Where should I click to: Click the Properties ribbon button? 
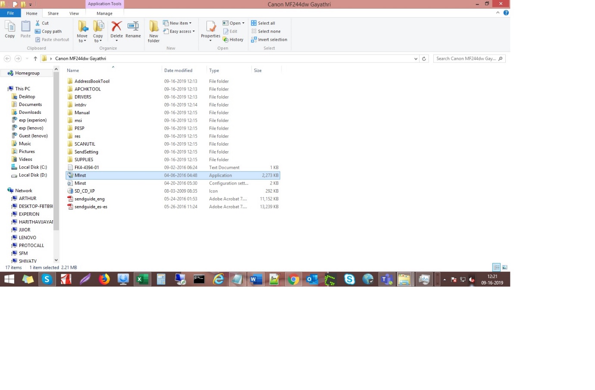(210, 31)
